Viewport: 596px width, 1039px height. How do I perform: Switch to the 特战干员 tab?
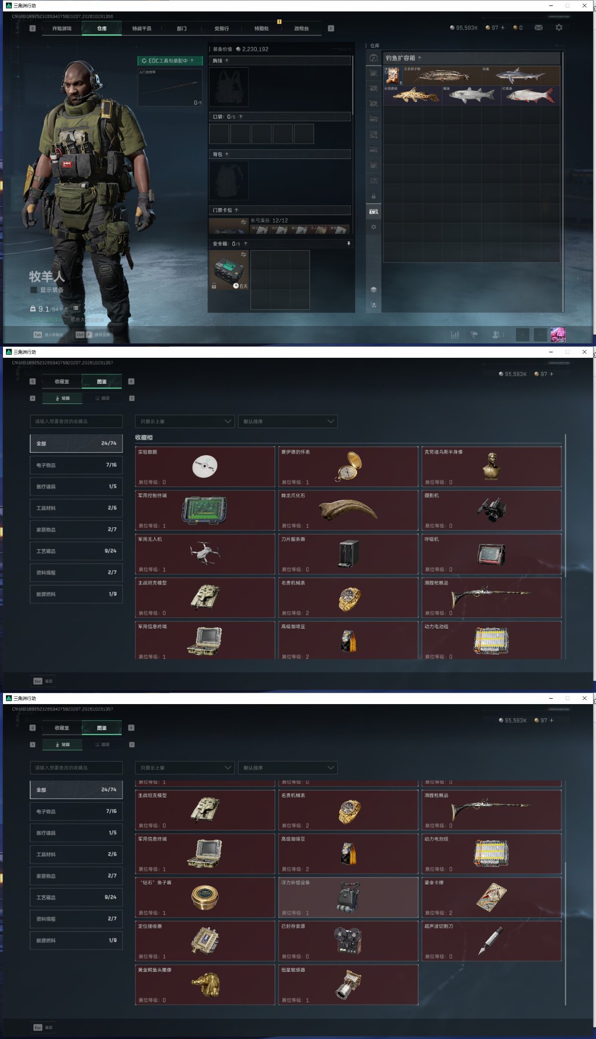point(142,29)
